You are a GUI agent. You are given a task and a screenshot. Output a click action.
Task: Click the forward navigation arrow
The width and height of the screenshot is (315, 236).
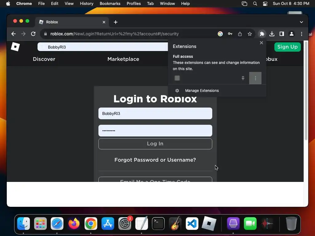pos(23,34)
